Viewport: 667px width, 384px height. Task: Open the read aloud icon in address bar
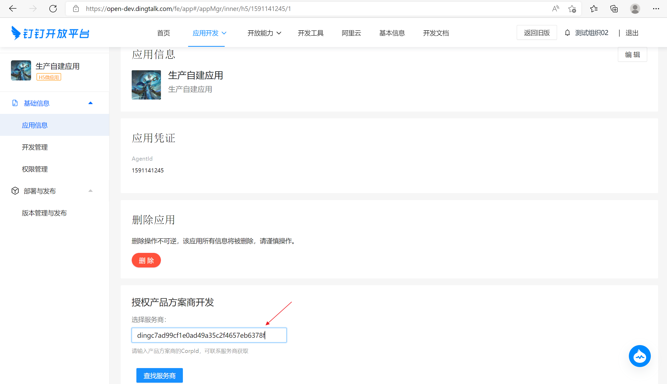click(x=555, y=9)
